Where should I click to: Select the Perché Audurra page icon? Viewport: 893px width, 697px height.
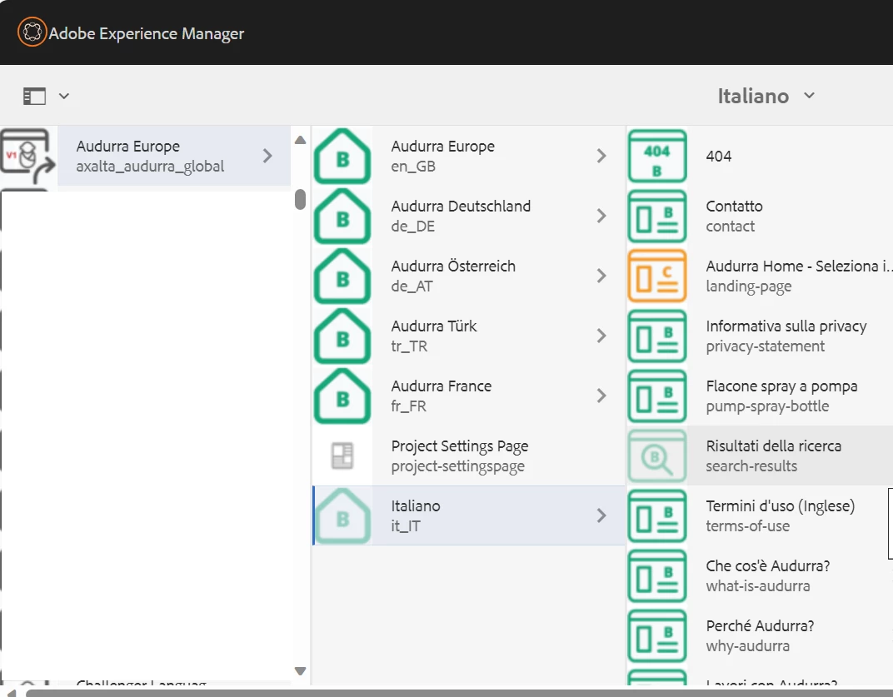656,635
